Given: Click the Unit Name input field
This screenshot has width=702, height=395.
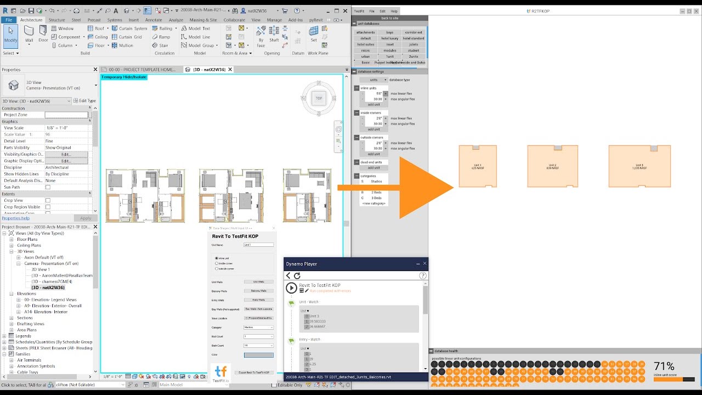Looking at the screenshot, I should (258, 245).
